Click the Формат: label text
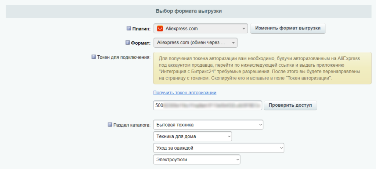This screenshot has height=169, width=376. pyautogui.click(x=141, y=43)
